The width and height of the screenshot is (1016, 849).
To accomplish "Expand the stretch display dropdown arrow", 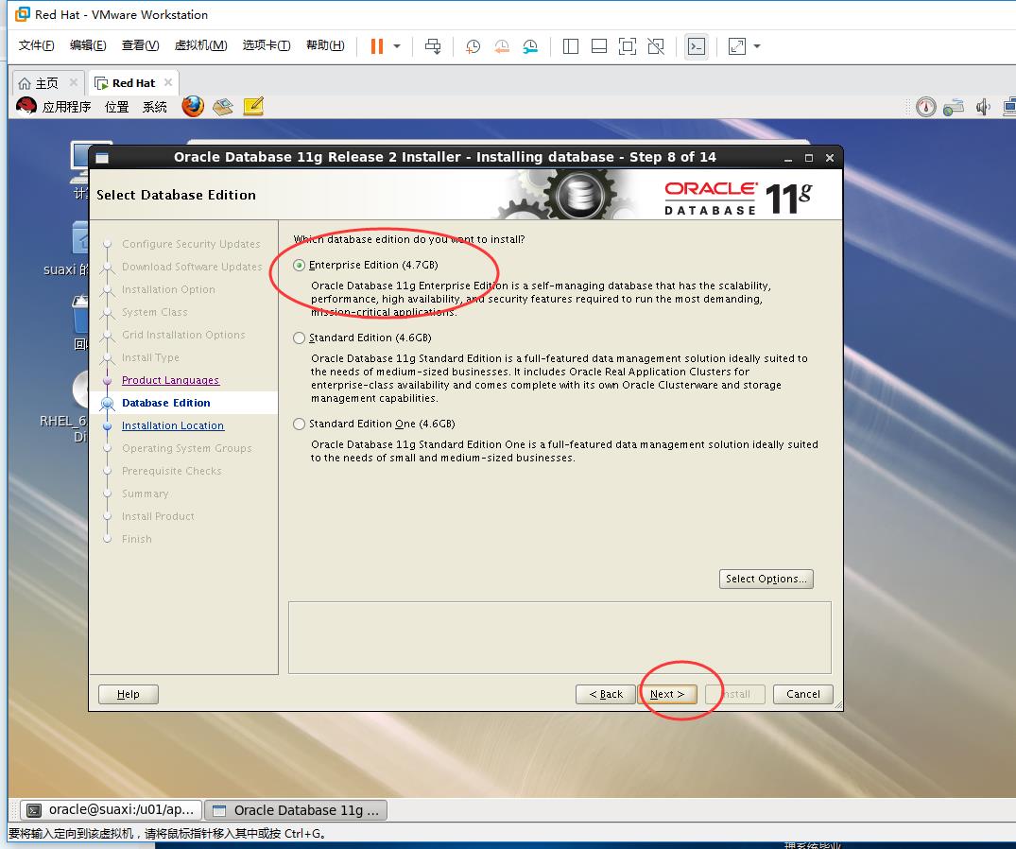I will (x=757, y=46).
